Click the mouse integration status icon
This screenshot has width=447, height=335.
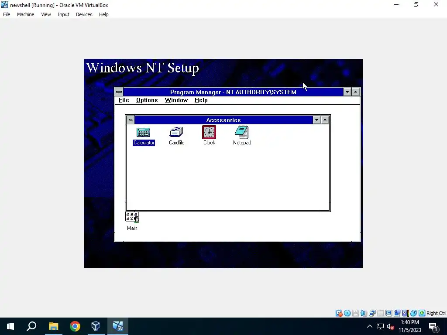[x=414, y=313]
